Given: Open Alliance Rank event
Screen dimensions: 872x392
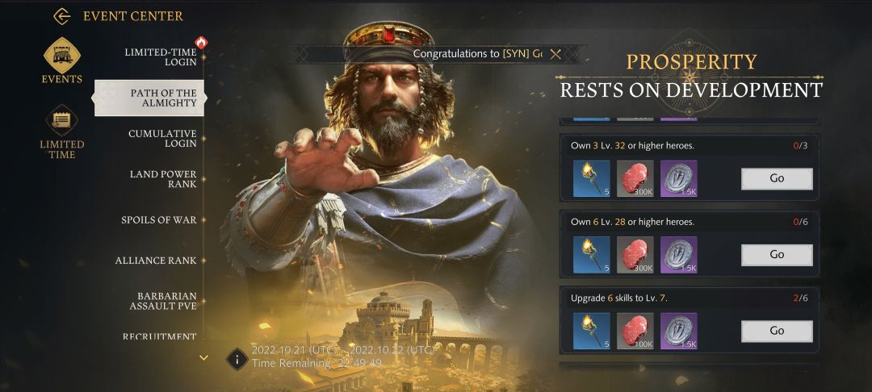Looking at the screenshot, I should [156, 261].
